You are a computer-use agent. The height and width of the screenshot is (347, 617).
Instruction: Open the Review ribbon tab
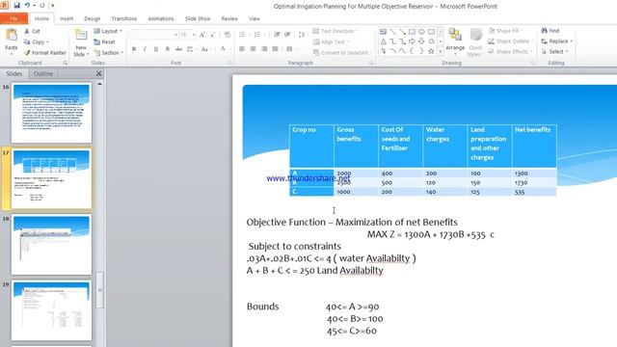[x=229, y=18]
